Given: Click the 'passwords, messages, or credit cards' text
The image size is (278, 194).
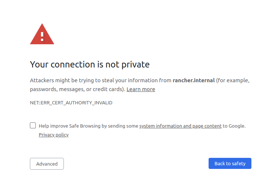Looking at the screenshot, I should 78,89.
